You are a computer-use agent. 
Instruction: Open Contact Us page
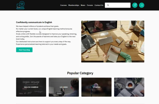point(99,5)
